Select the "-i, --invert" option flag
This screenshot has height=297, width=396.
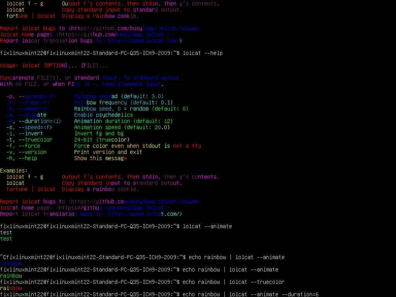[25, 133]
